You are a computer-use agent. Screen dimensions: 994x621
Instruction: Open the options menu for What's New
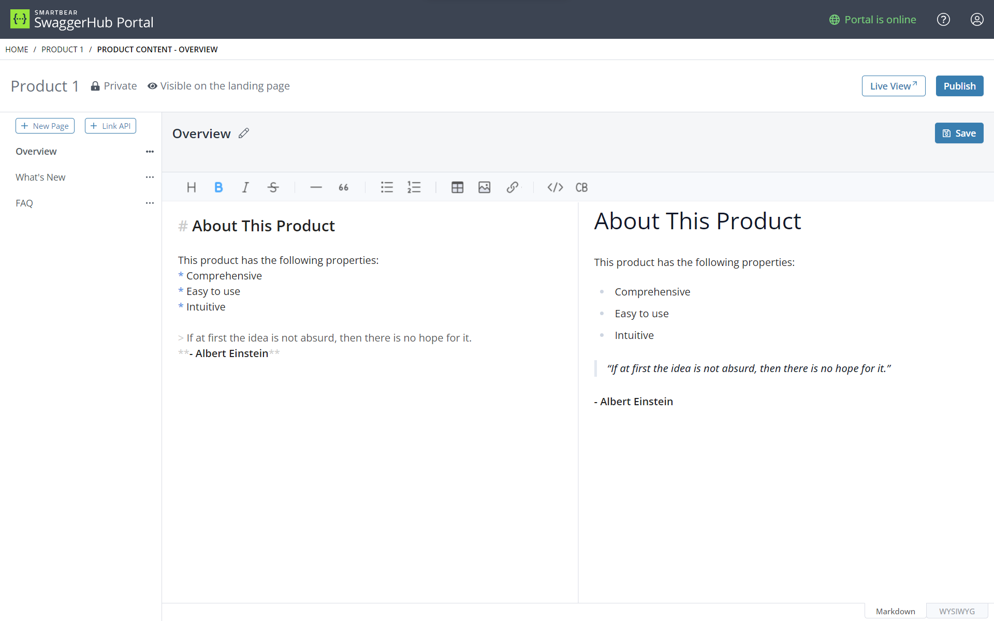pyautogui.click(x=150, y=177)
